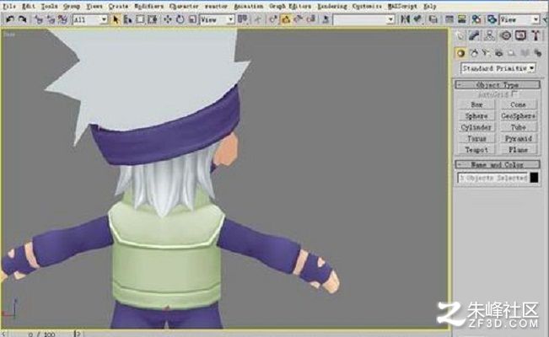Click the 0 / 100 time slider
The width and height of the screenshot is (549, 337).
42,334
